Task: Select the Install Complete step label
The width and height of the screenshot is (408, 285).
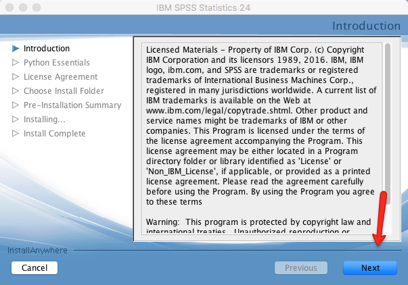Action: point(54,133)
